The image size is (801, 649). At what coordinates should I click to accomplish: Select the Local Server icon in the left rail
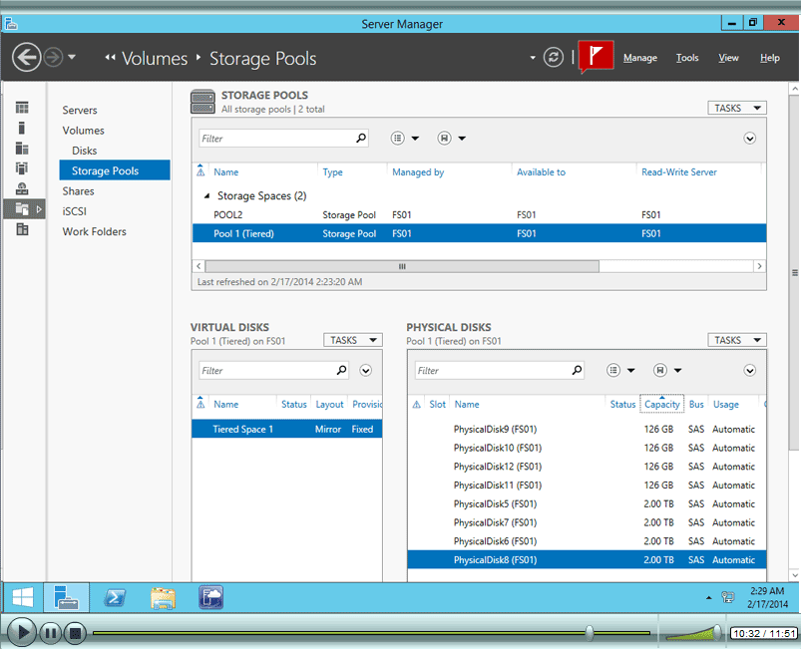point(22,128)
